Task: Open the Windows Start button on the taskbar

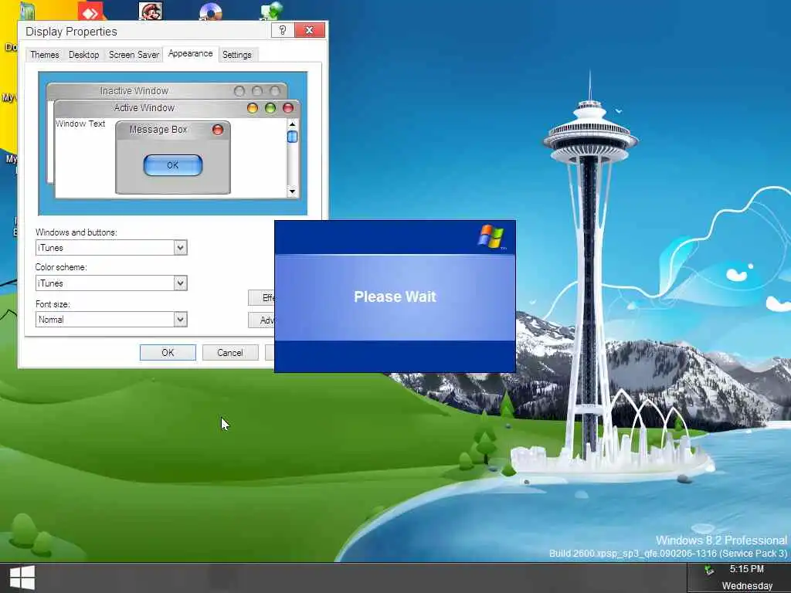Action: coord(22,578)
